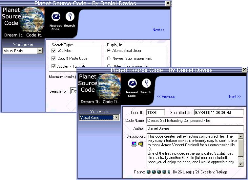
Task: Click the description scrollbar down arrow
Action: point(240,164)
